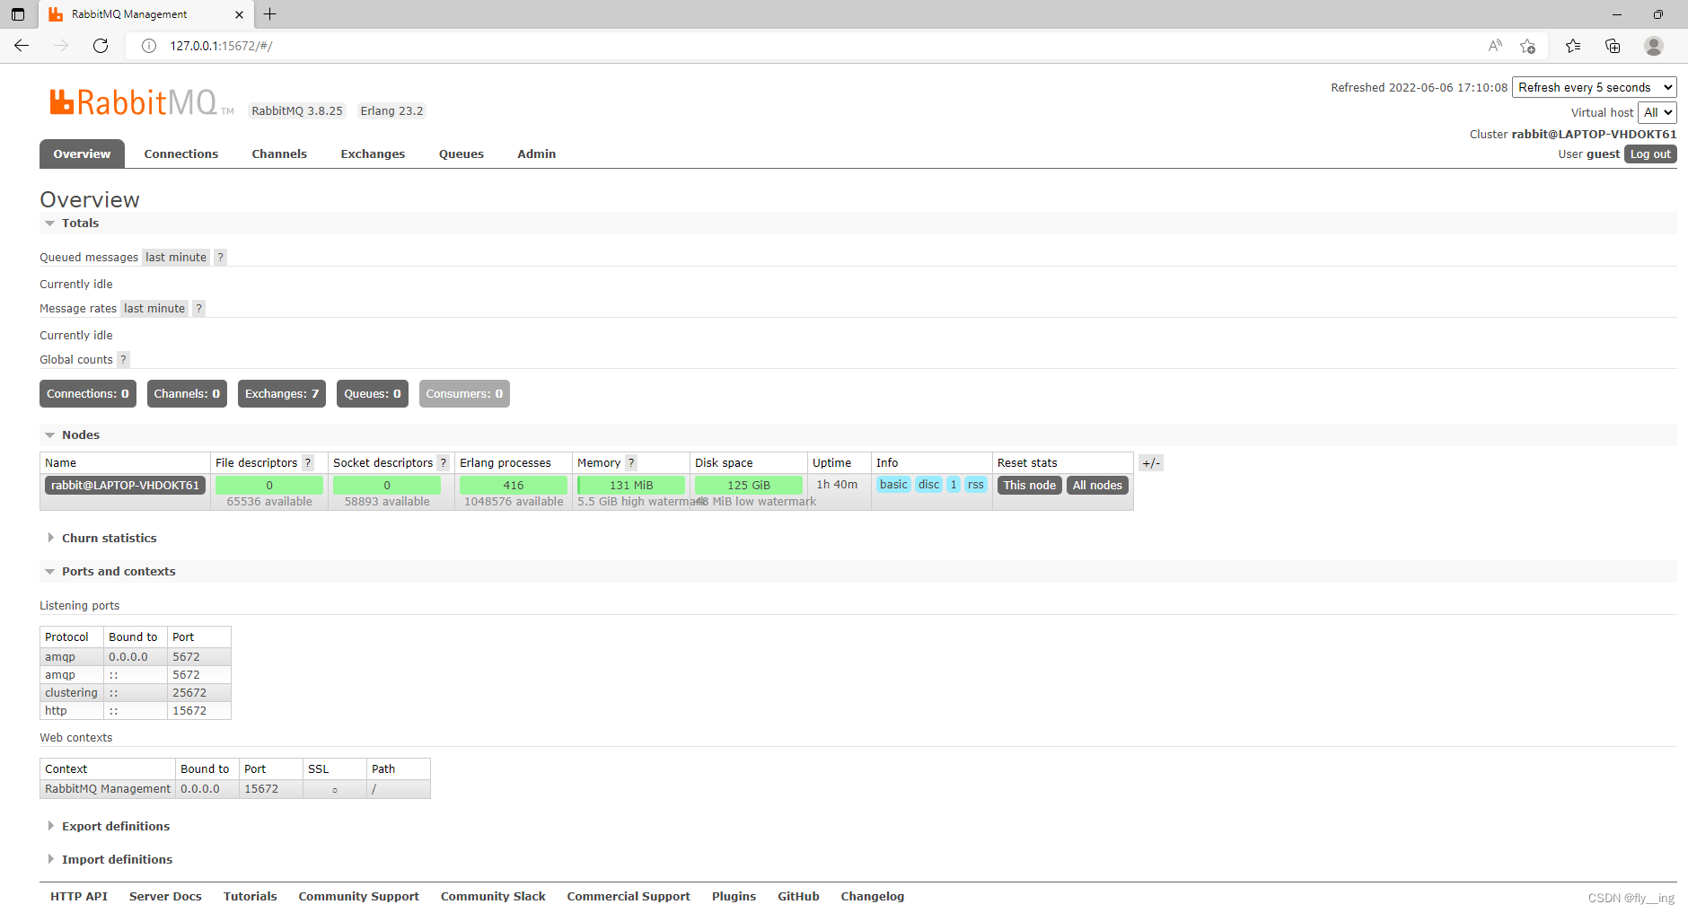Viewport: 1688px width, 913px height.
Task: Click the site information icon in address bar
Action: click(149, 46)
